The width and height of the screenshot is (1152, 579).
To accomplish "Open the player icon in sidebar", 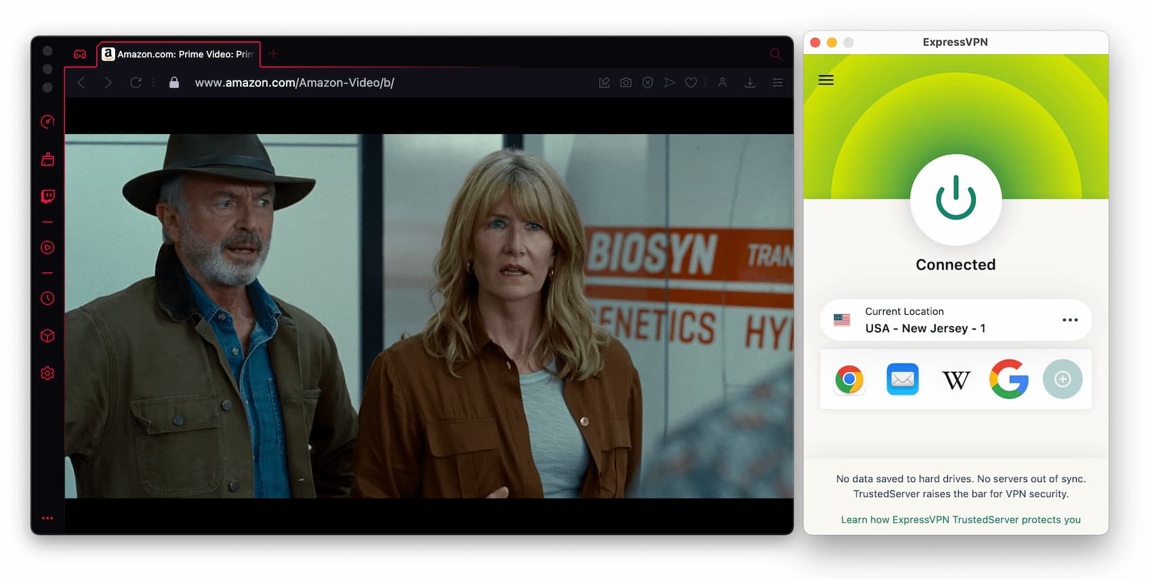I will pos(47,247).
